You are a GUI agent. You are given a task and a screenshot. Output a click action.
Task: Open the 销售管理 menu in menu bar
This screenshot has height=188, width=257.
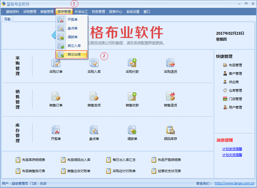click(47, 12)
